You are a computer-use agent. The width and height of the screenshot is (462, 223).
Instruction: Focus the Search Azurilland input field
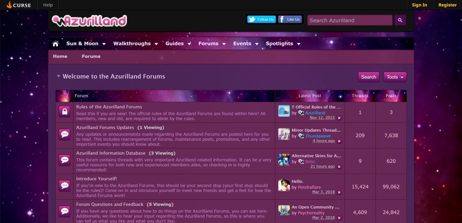pos(350,20)
